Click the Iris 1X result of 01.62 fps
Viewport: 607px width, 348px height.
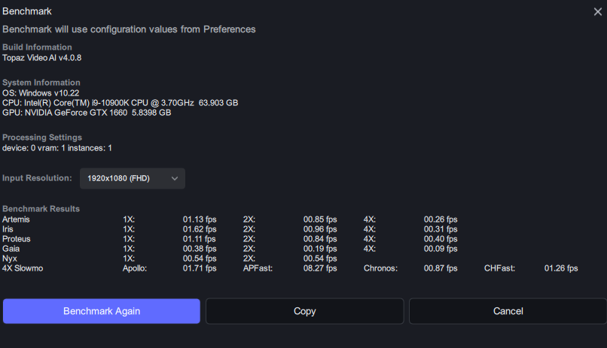(x=200, y=229)
